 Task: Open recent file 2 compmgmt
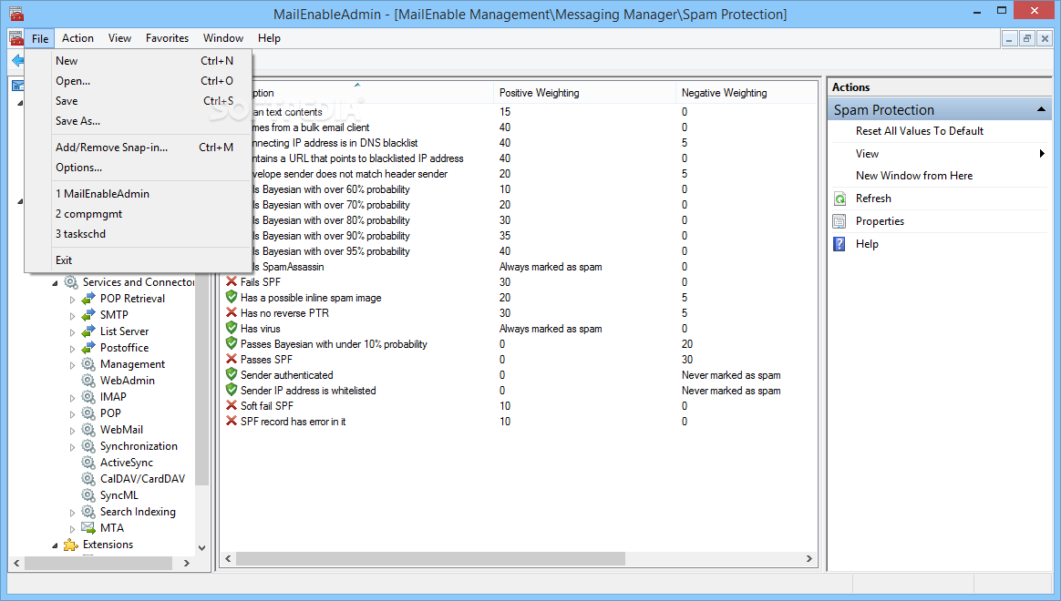tap(138, 214)
